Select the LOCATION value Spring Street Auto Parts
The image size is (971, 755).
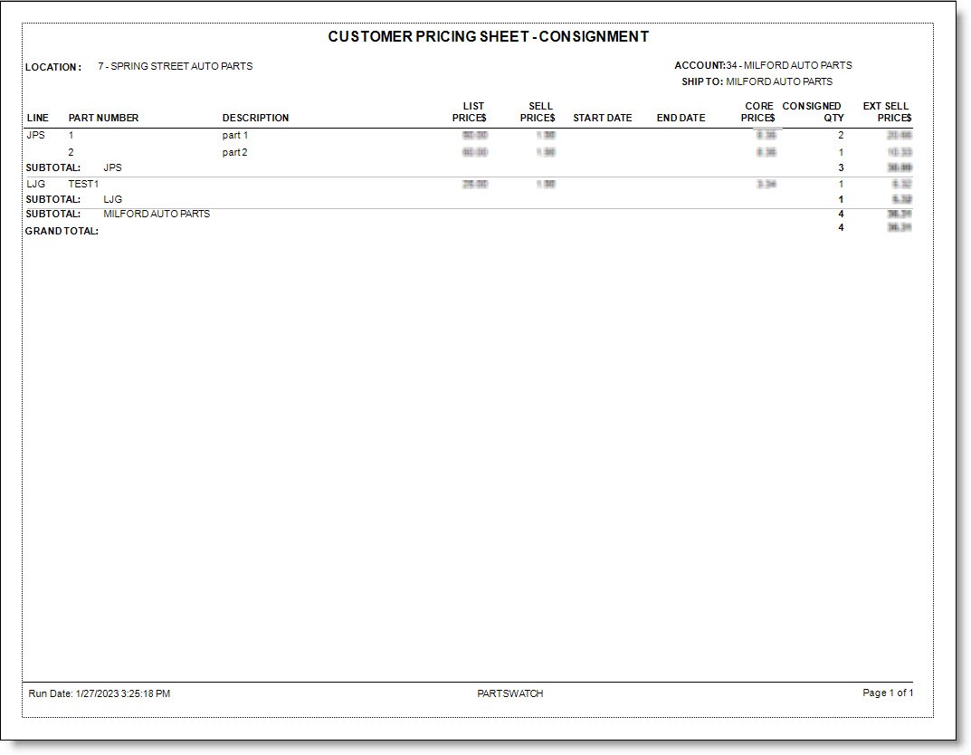coord(175,66)
